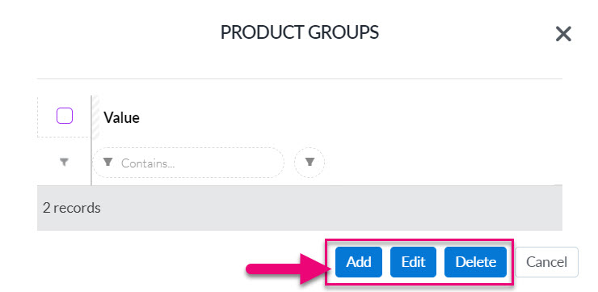Click the Delete button
Viewport: 598px width, 292px height.
pos(476,262)
